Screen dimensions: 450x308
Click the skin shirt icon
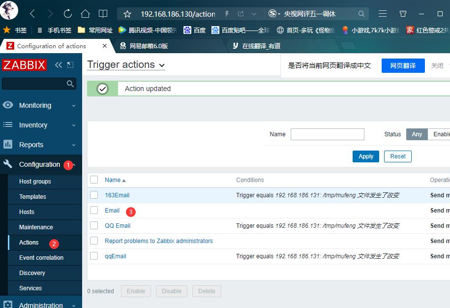click(x=403, y=14)
